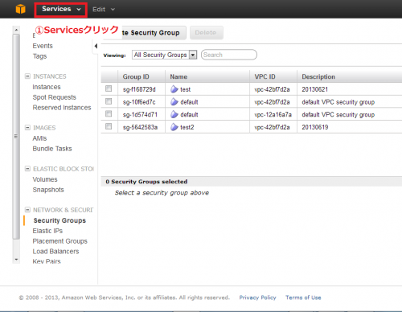The image size is (402, 312).
Task: Check the box for sg-f168729d
Action: [x=109, y=88]
